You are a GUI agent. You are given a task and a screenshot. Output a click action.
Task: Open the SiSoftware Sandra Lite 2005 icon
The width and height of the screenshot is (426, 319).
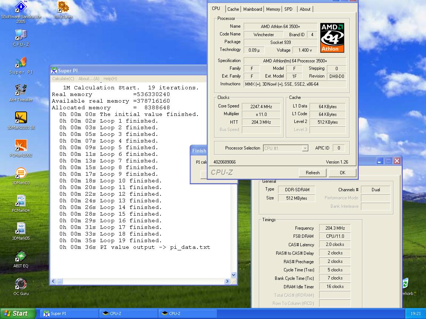pyautogui.click(x=21, y=7)
